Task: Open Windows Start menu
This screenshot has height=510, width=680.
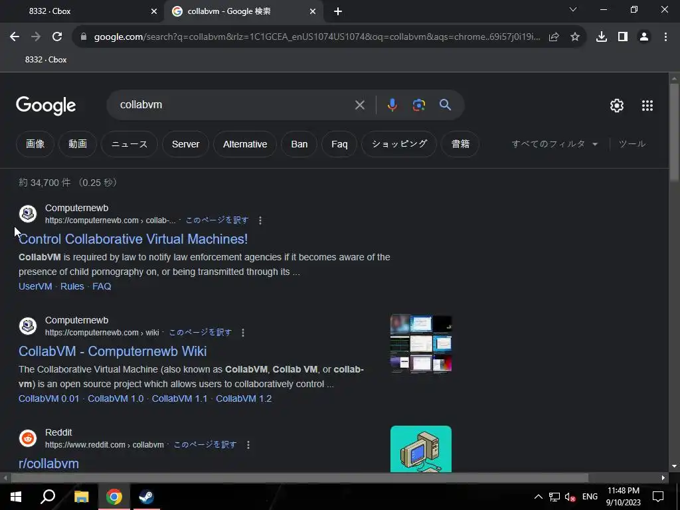Action: 16,497
